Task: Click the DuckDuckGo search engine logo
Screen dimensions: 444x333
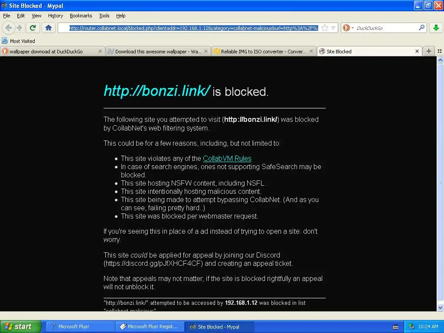Action: (x=346, y=28)
